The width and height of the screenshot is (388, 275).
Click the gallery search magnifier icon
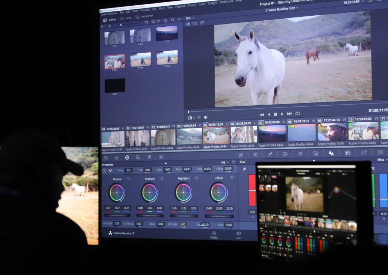(166, 21)
